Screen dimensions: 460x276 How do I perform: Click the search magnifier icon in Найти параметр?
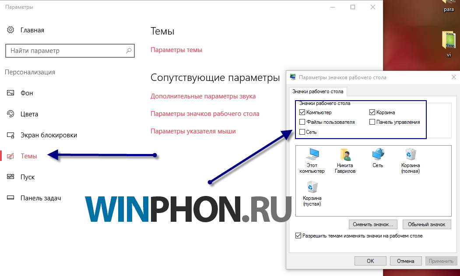(x=129, y=51)
